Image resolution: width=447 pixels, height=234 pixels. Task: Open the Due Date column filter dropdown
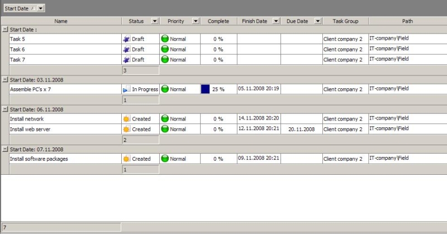317,21
